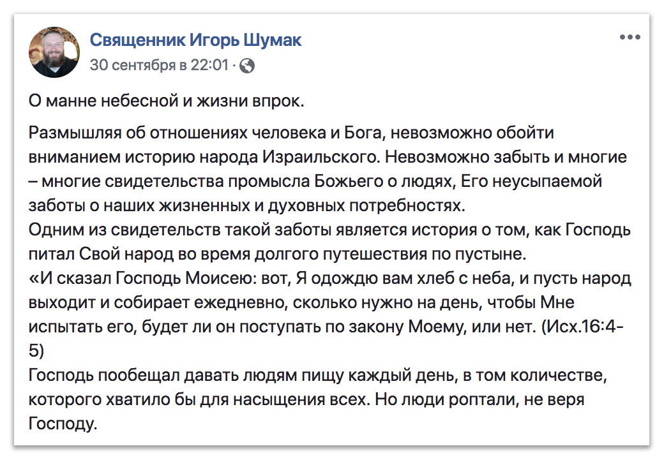Click the word Израильского in the text
This screenshot has height=460, width=664.
click(321, 157)
